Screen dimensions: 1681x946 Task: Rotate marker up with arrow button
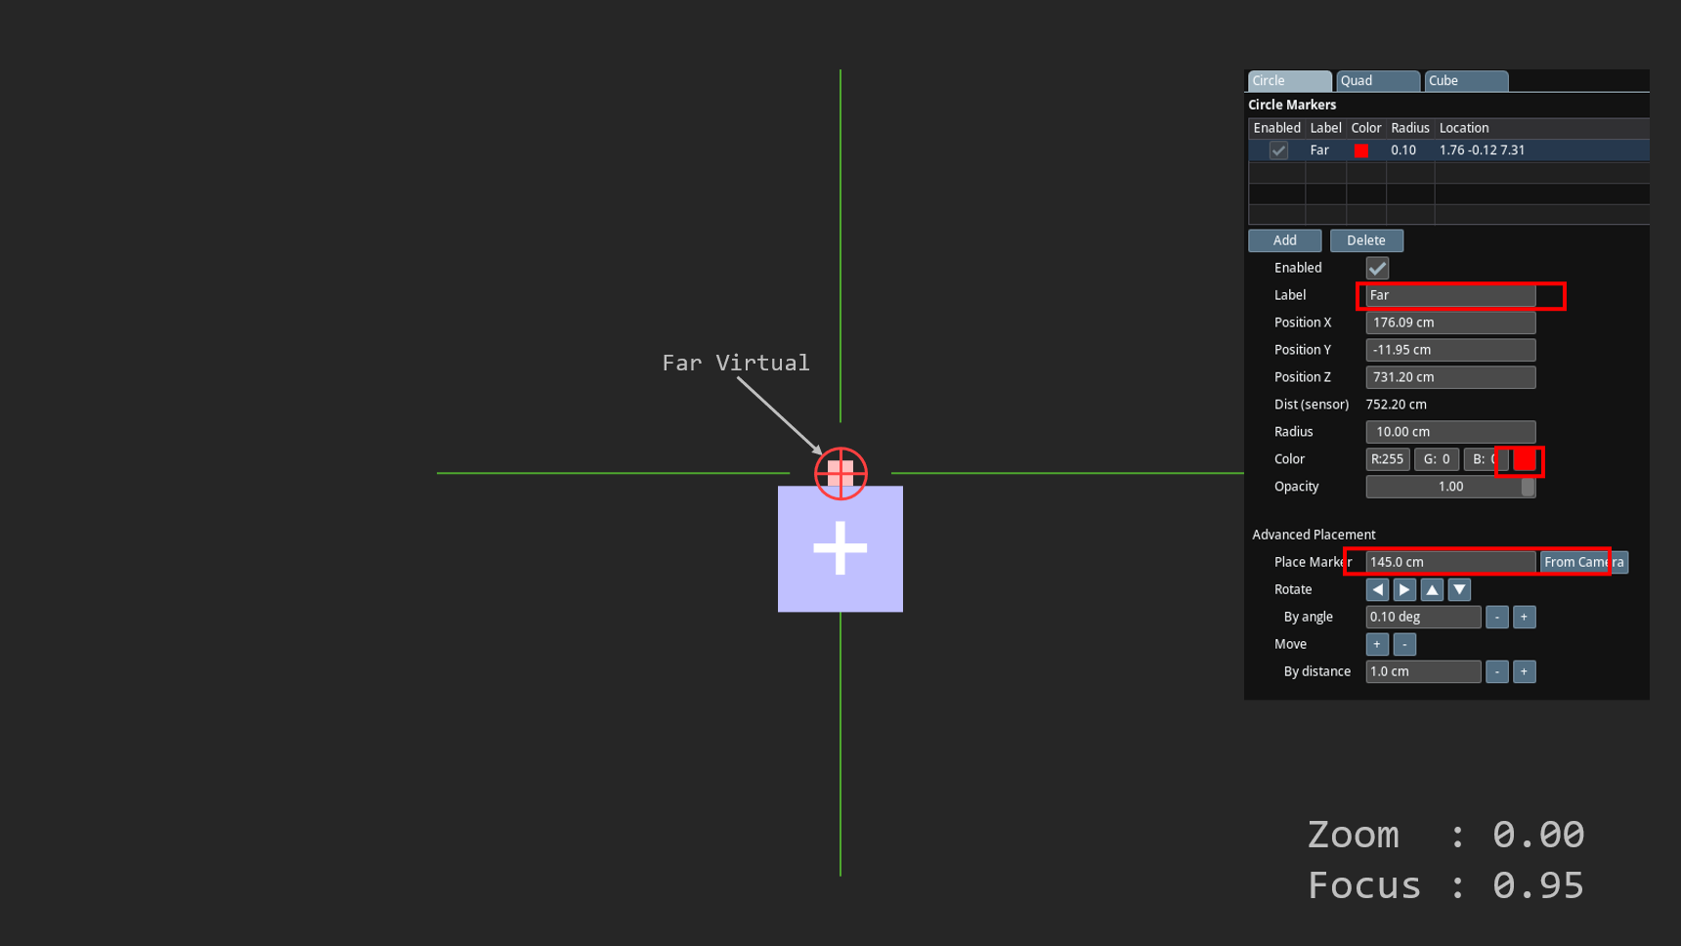(x=1432, y=589)
